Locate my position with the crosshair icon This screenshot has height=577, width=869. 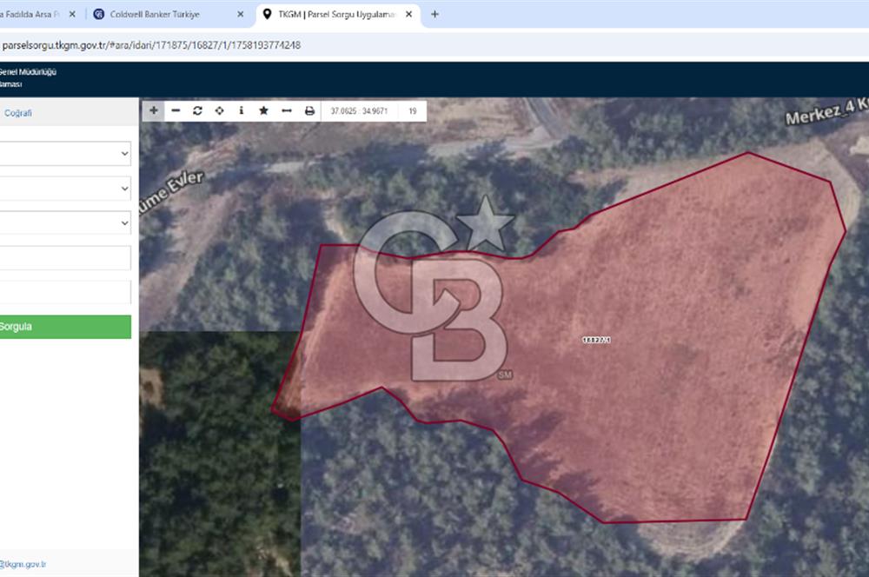220,111
